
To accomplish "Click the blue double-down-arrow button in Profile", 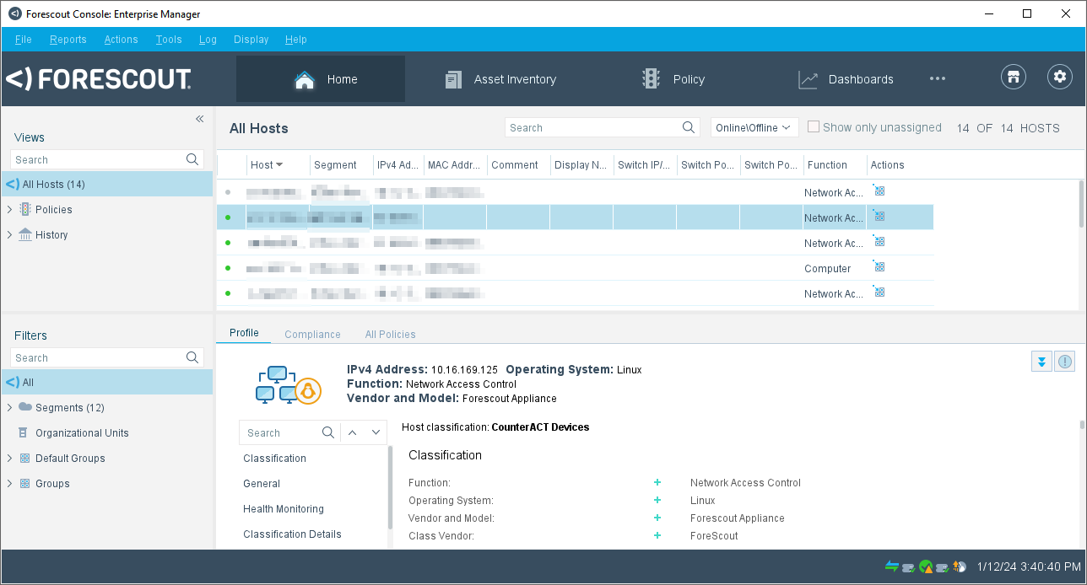I will (1042, 361).
